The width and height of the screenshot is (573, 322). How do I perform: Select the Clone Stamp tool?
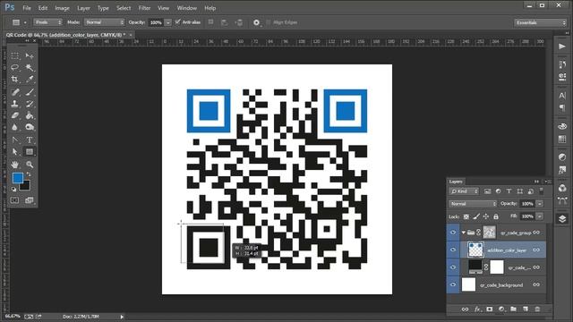pos(14,104)
